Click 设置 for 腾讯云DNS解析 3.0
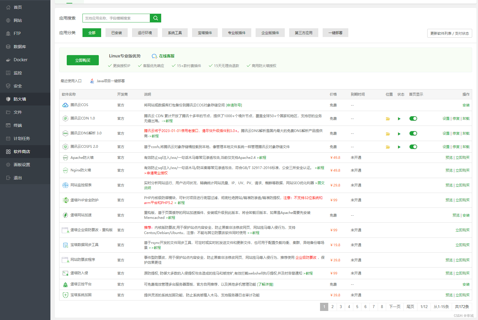Viewport: 478px width, 320px height. click(446, 133)
